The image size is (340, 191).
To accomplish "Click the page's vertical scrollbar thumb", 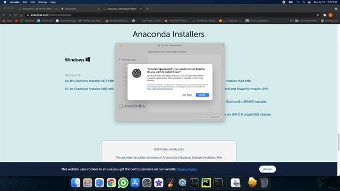I will point(338,142).
